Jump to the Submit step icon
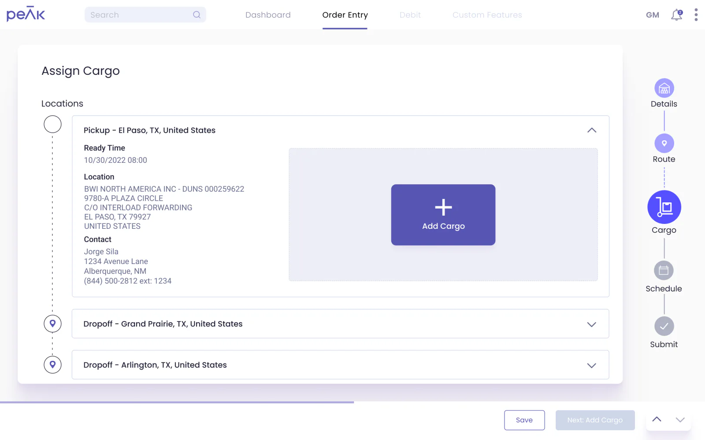705x440 pixels. click(x=664, y=326)
